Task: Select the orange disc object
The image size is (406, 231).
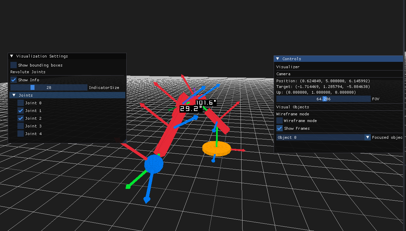Action: 216,148
